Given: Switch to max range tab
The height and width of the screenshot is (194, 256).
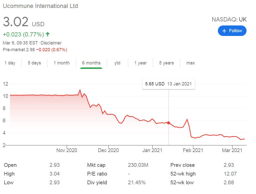Looking at the screenshot, I should point(190,63).
